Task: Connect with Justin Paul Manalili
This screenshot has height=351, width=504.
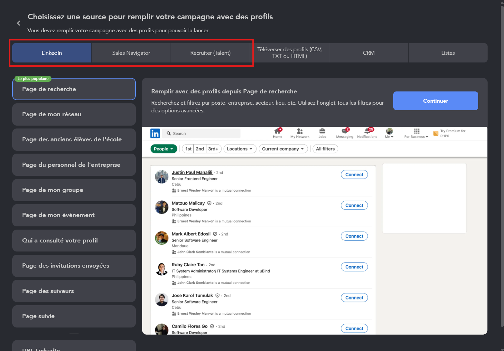Action: (x=354, y=175)
